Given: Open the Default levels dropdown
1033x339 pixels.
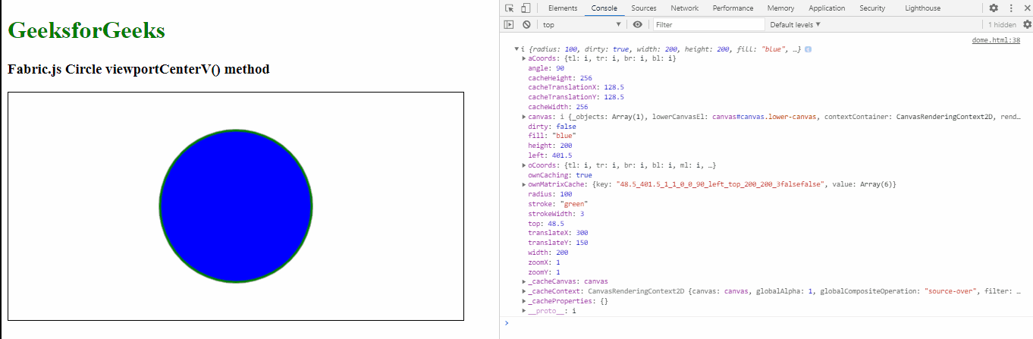Looking at the screenshot, I should tap(796, 24).
